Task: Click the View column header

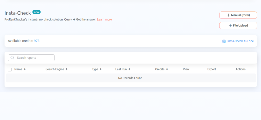Action: click(x=186, y=69)
